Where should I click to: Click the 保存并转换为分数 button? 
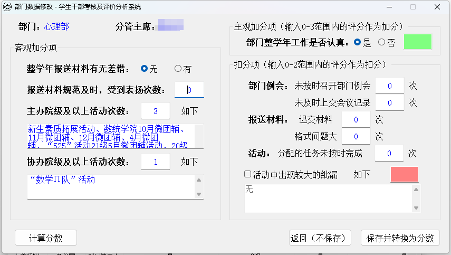click(400, 238)
